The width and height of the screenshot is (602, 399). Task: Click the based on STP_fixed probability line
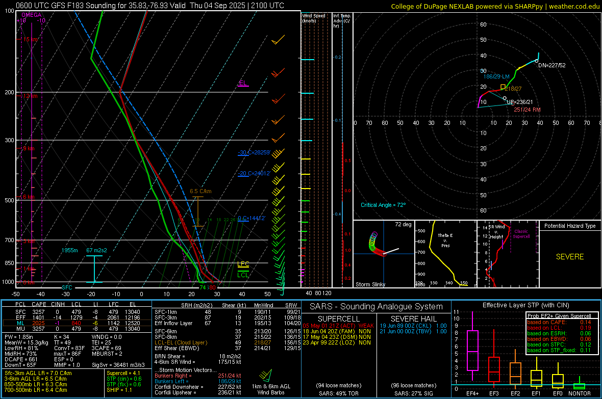tap(559, 350)
